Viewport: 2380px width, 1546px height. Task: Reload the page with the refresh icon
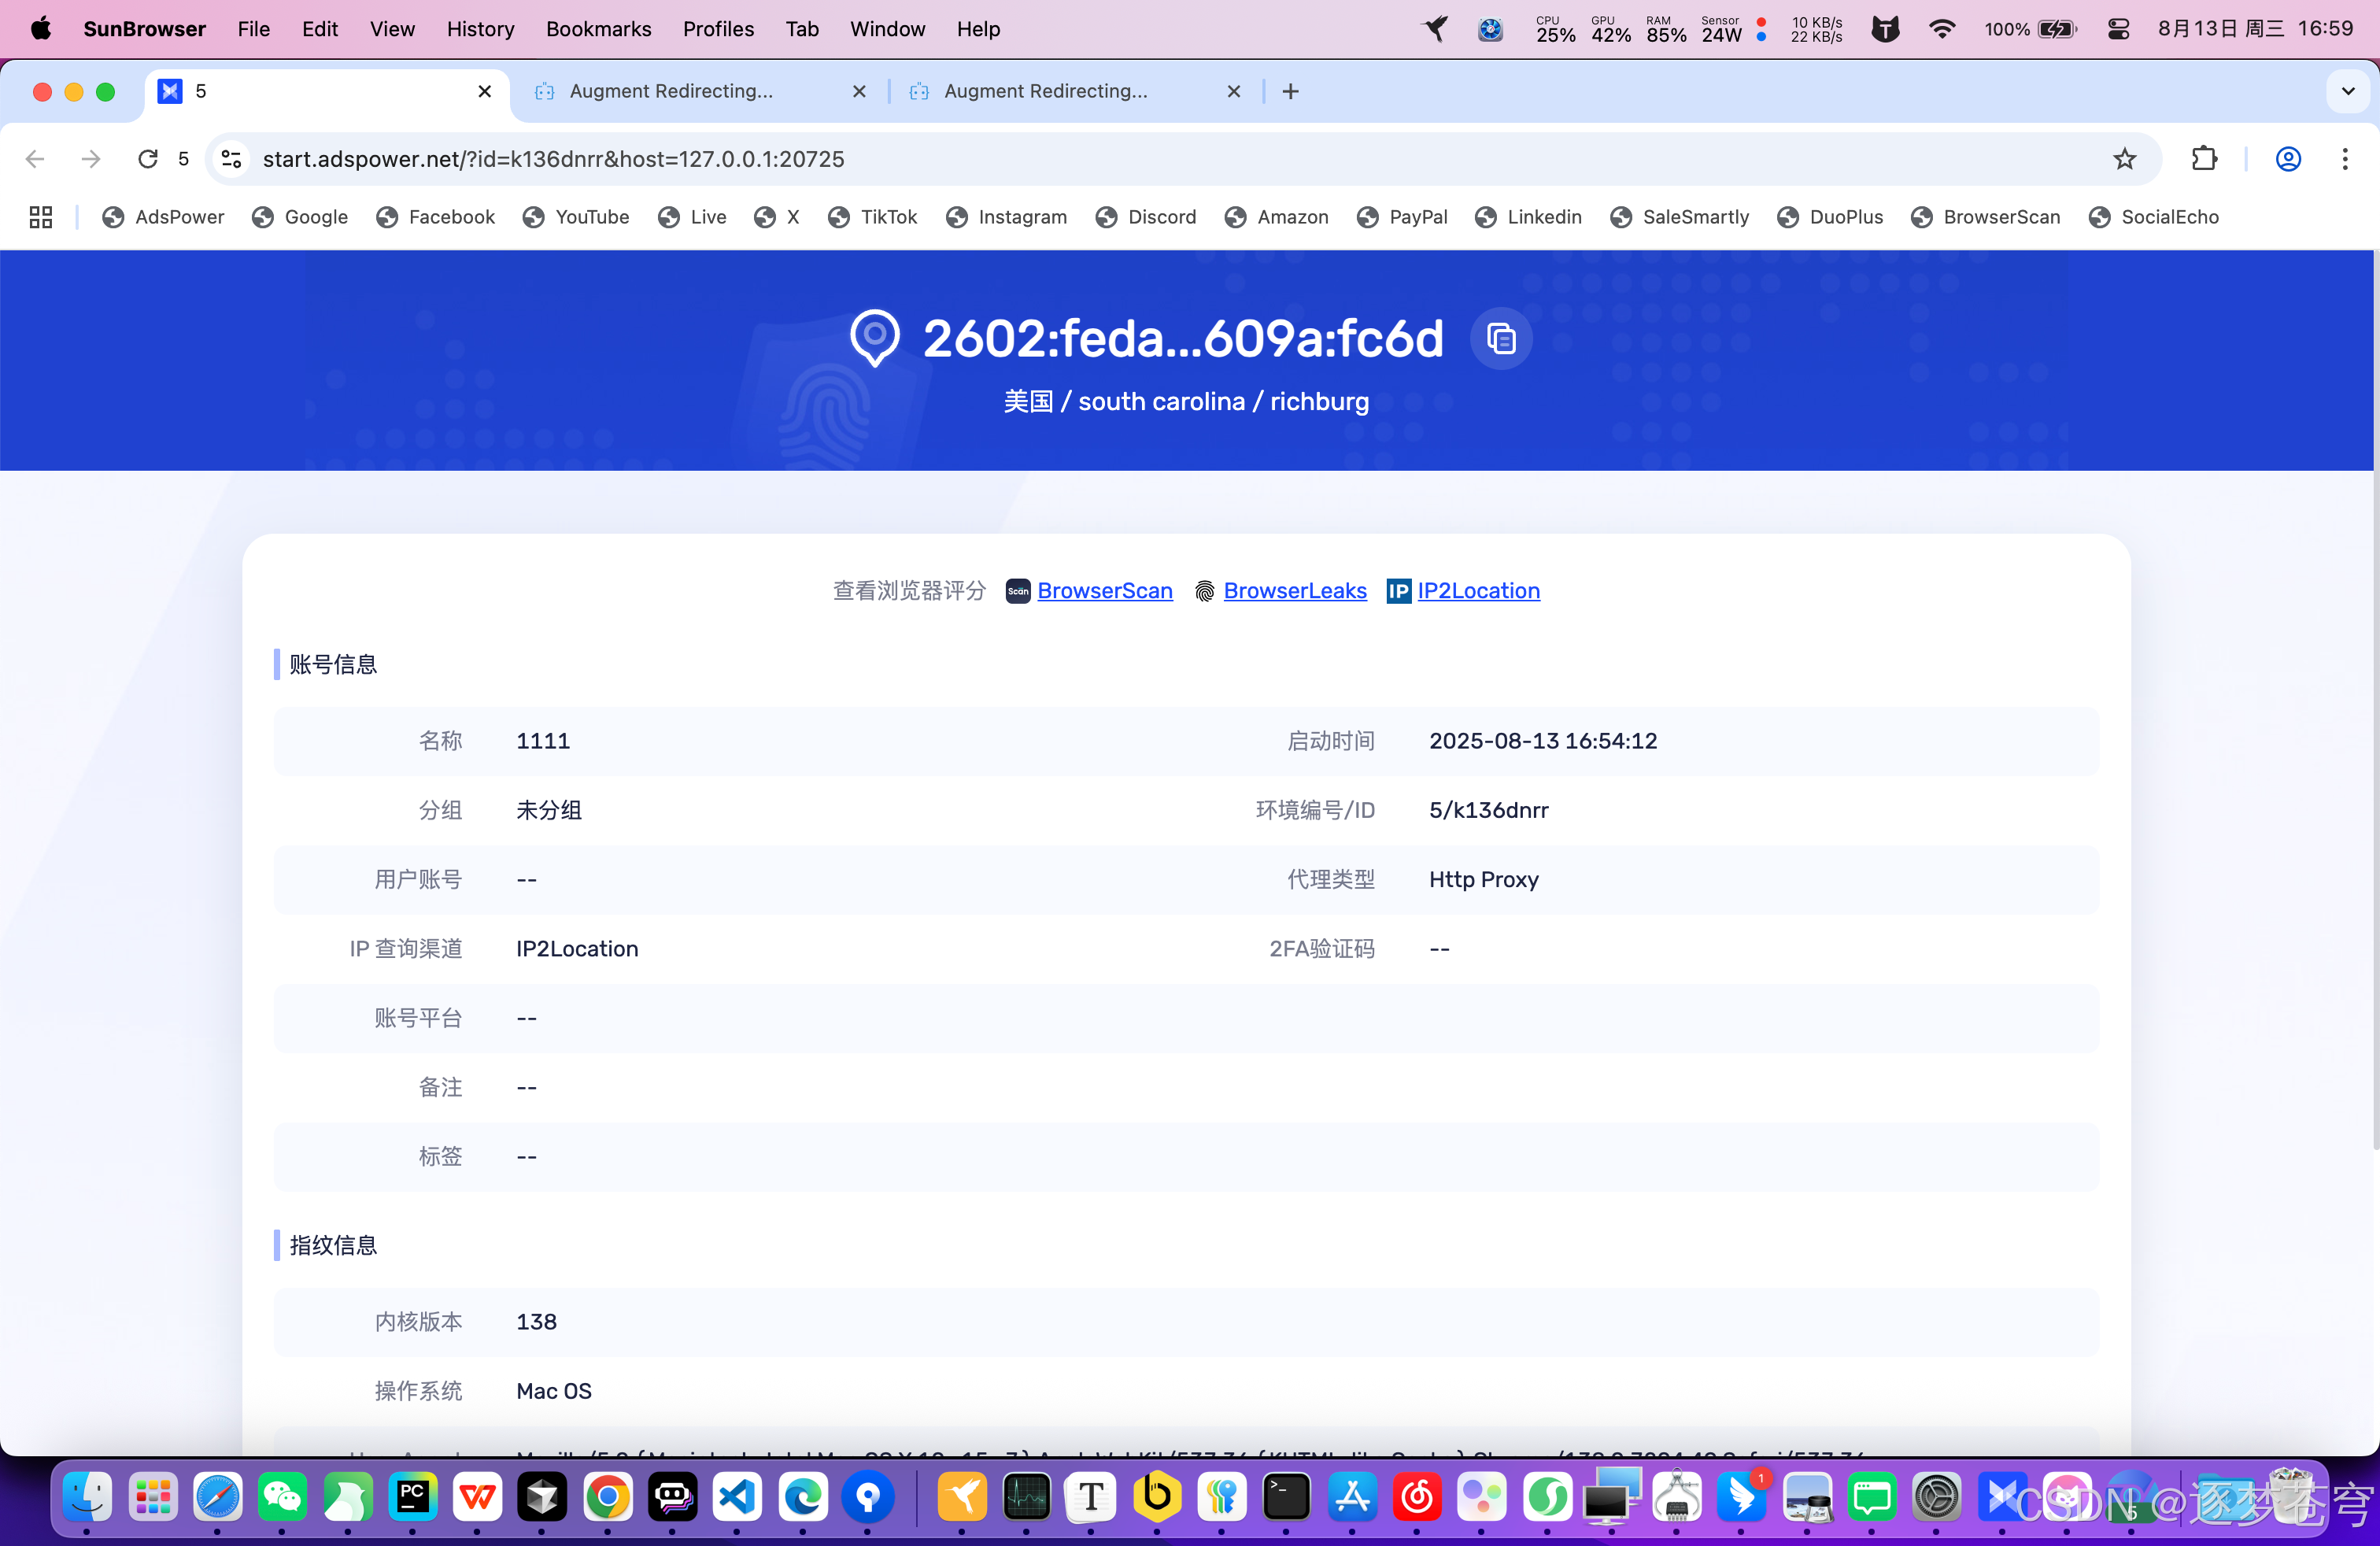(148, 159)
